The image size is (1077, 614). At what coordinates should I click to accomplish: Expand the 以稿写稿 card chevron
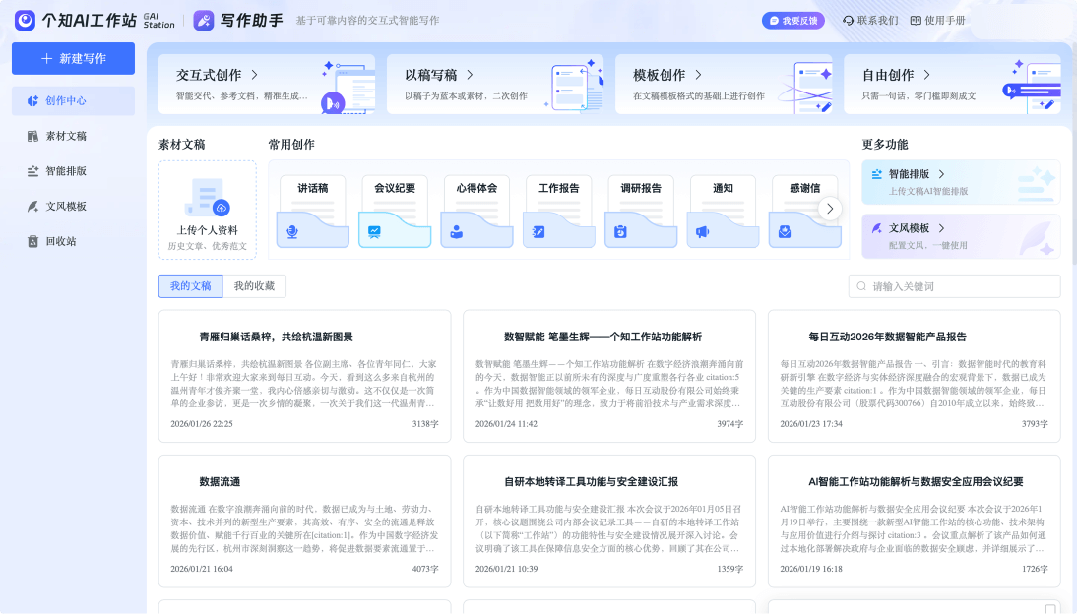[x=471, y=75]
